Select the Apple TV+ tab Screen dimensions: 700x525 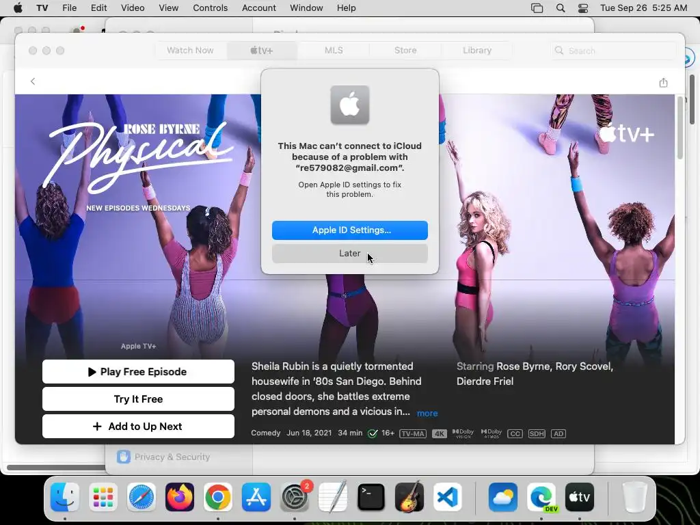click(x=262, y=51)
